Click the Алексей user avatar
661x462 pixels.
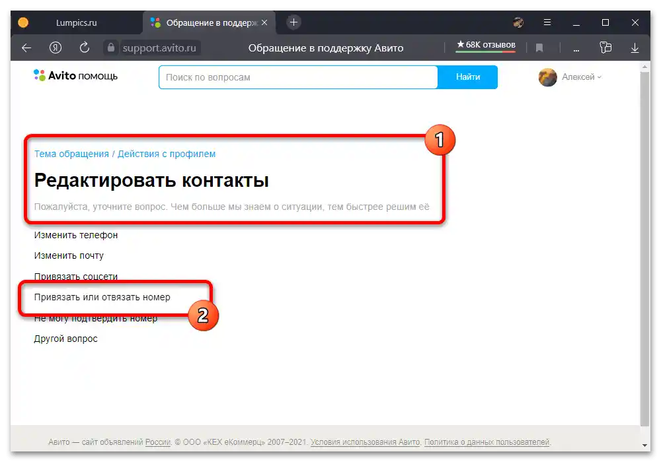click(547, 77)
